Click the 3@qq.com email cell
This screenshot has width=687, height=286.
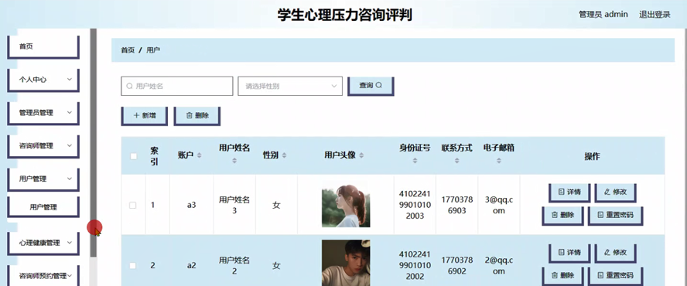pos(499,205)
